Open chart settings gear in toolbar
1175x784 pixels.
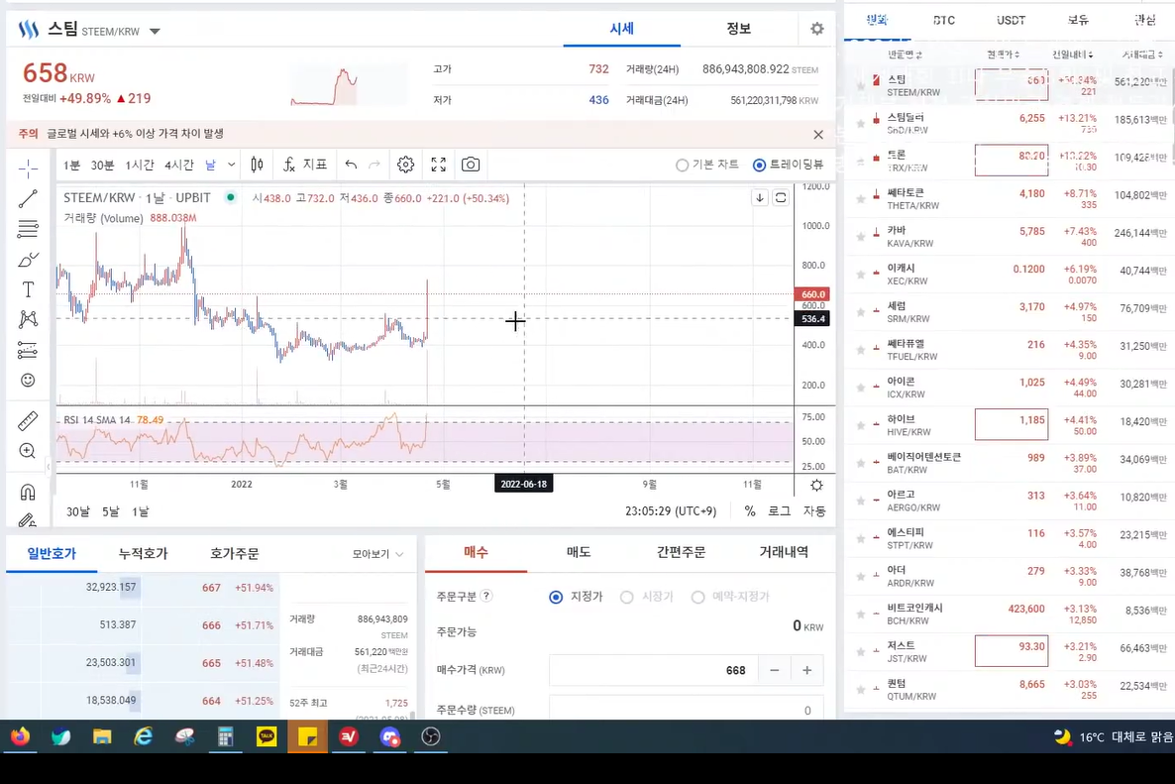[405, 165]
